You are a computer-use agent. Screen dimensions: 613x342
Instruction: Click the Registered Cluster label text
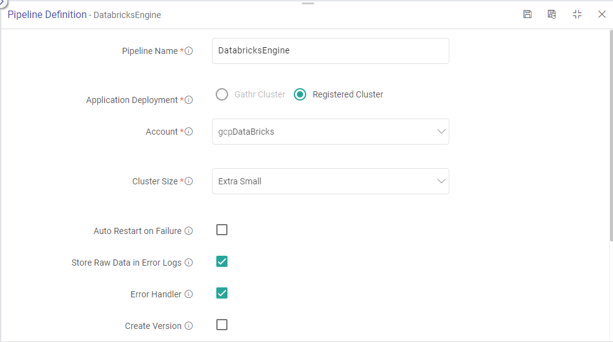(348, 95)
